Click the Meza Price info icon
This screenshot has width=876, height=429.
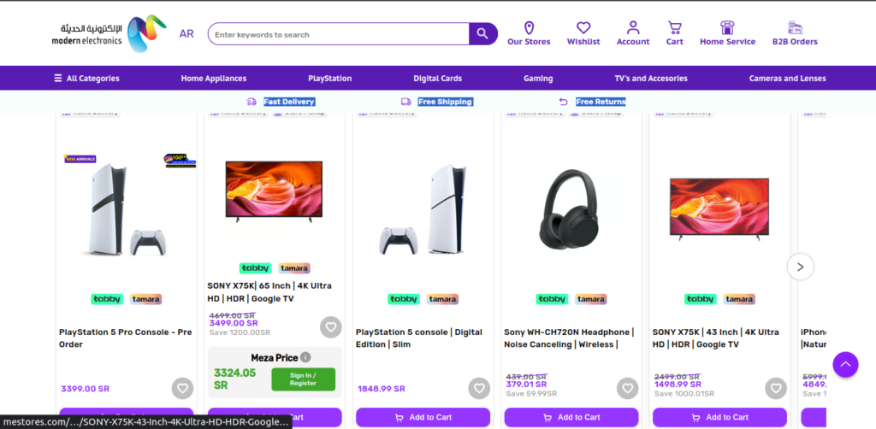[305, 357]
